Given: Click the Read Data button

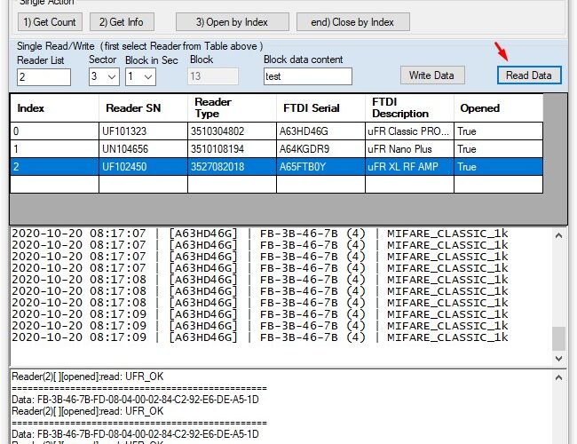Looking at the screenshot, I should 529,75.
